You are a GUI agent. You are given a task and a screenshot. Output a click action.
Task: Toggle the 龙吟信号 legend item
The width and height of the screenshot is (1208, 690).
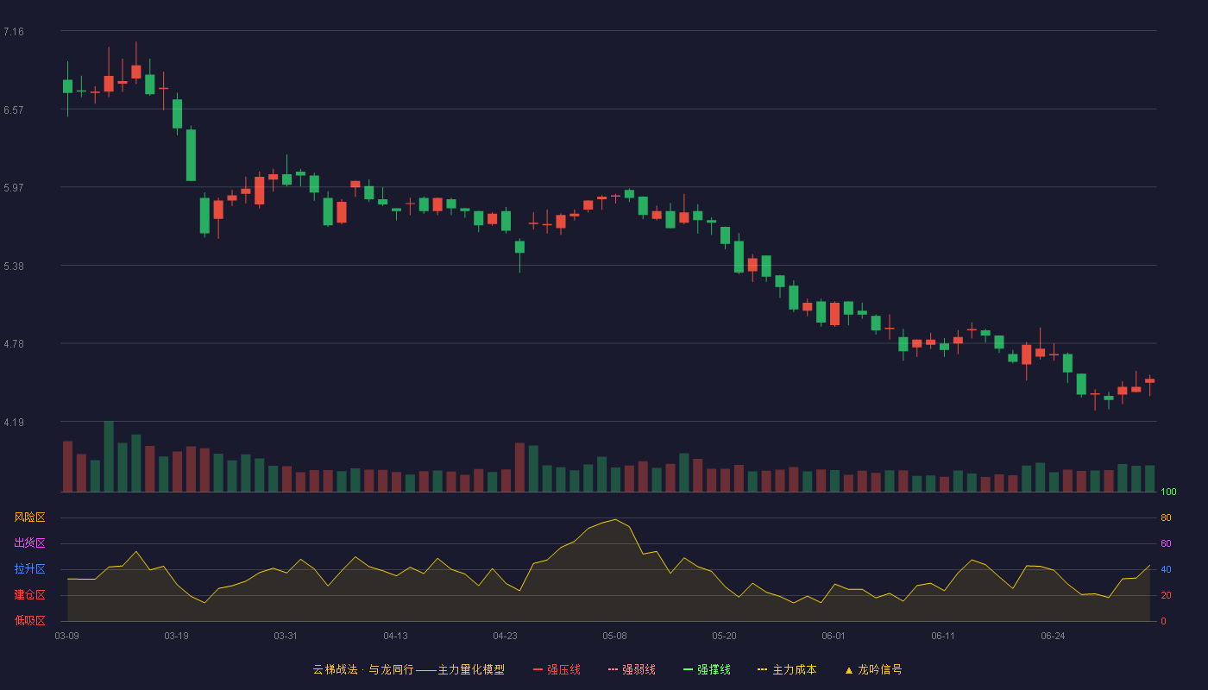click(x=873, y=669)
